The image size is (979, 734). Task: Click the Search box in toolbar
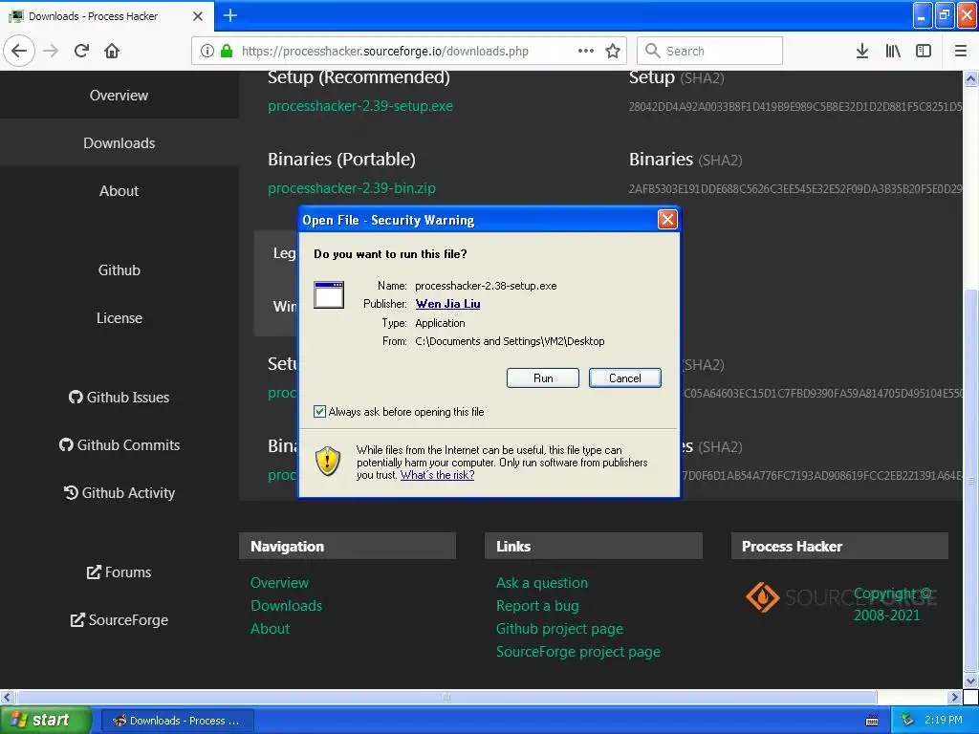[709, 51]
